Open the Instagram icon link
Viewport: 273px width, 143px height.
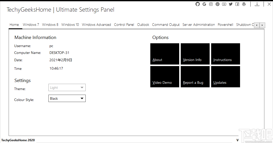(211, 4)
